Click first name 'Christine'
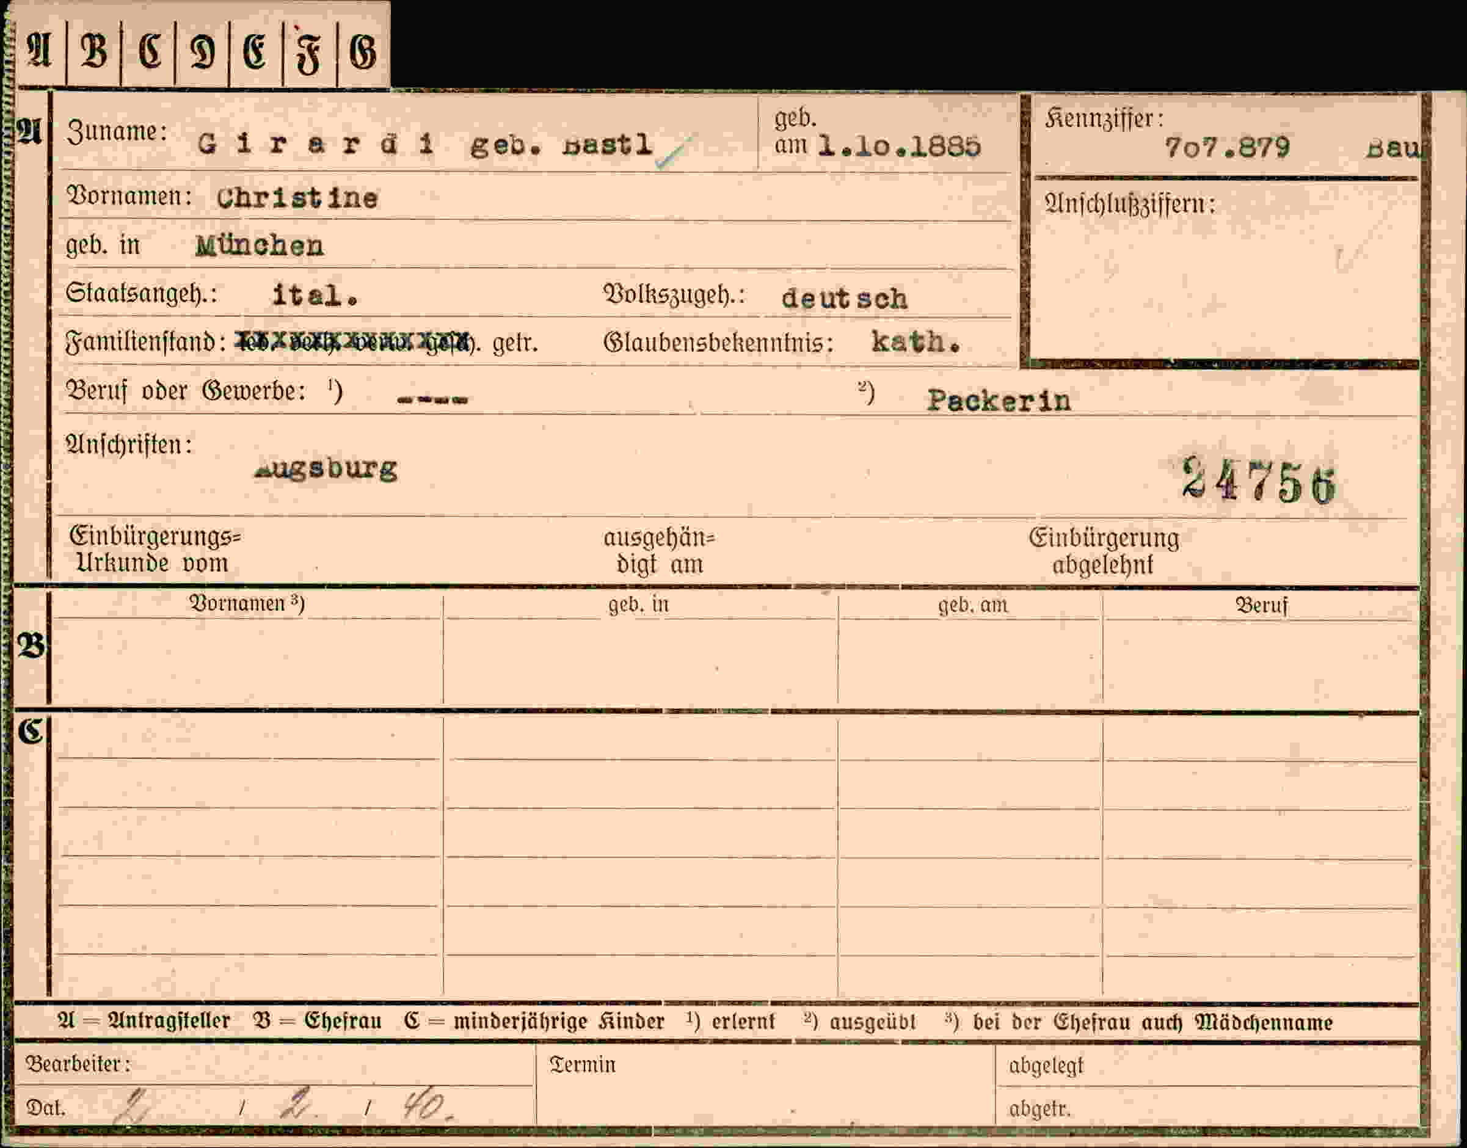This screenshot has width=1467, height=1148. click(x=297, y=198)
